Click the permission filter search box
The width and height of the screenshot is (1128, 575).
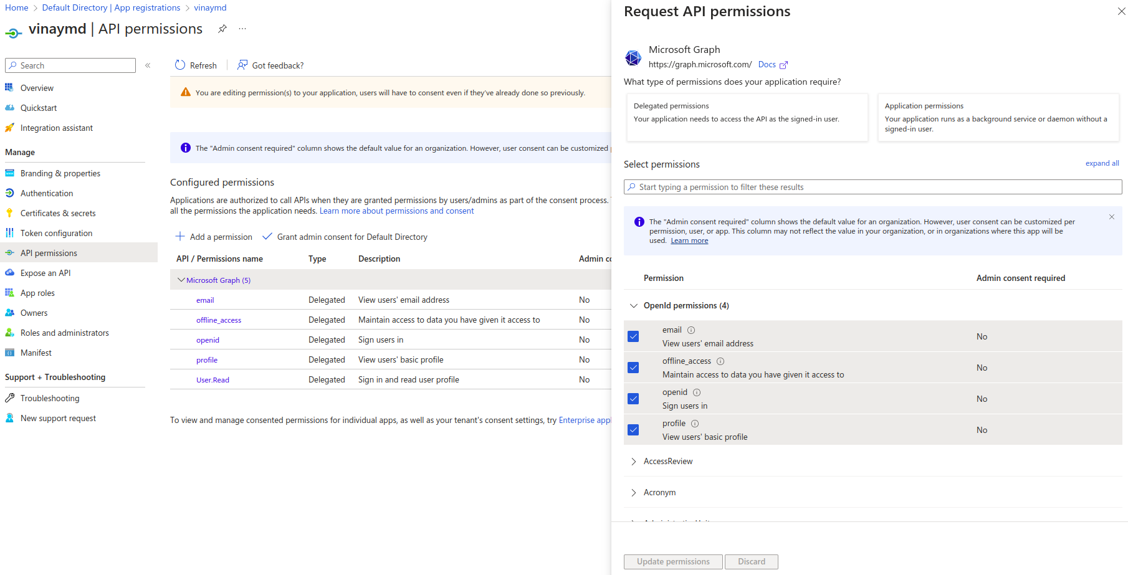(x=872, y=187)
